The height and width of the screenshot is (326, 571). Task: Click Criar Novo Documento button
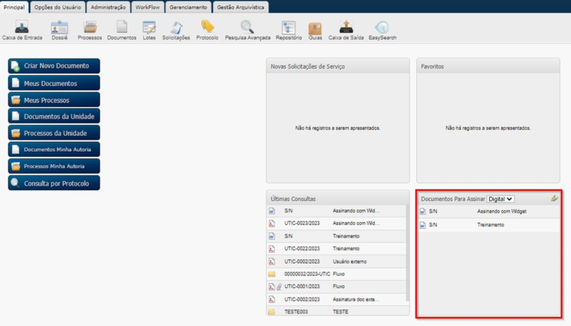pyautogui.click(x=54, y=66)
